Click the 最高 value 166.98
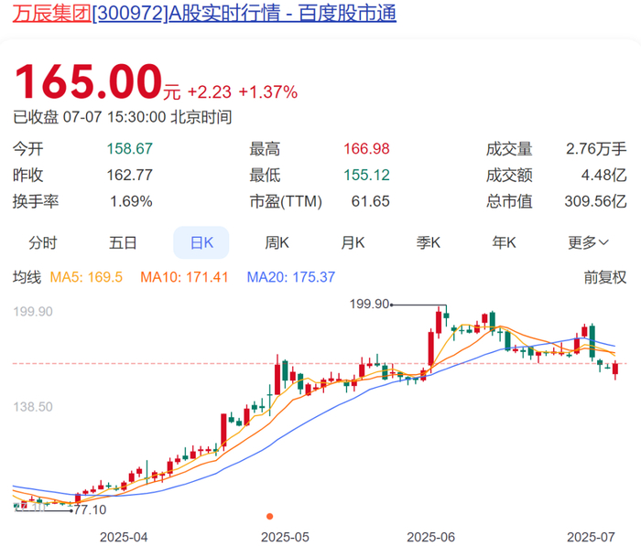This screenshot has height=546, width=641. coord(366,149)
